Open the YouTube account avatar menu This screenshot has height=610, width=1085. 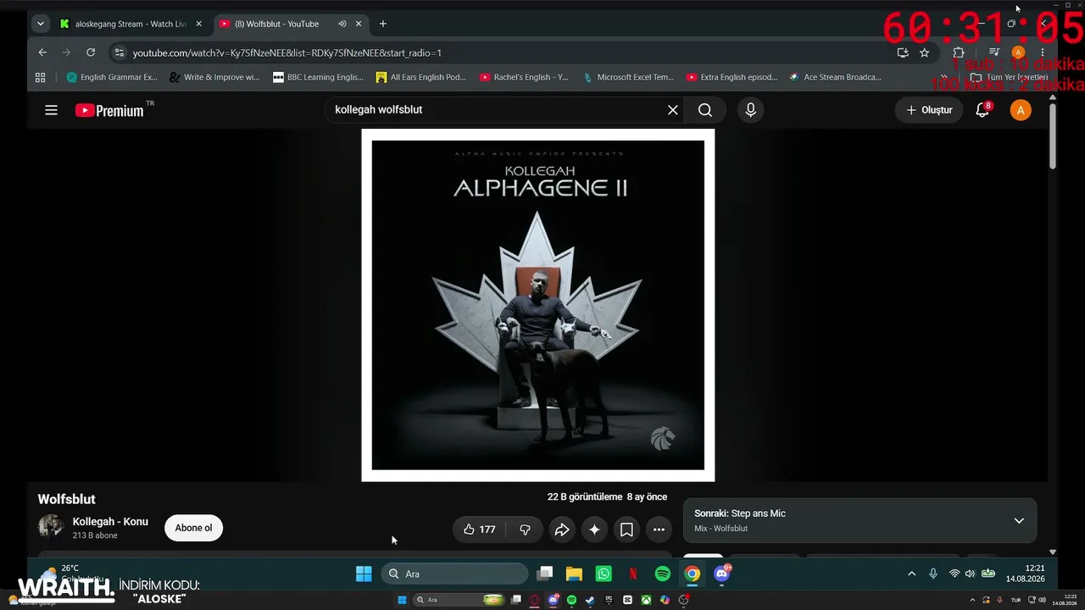tap(1021, 110)
